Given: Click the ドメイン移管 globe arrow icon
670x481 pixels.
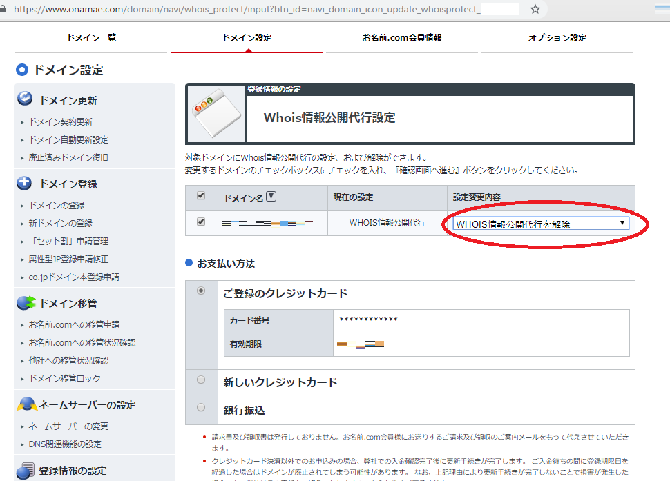Looking at the screenshot, I should (26, 302).
